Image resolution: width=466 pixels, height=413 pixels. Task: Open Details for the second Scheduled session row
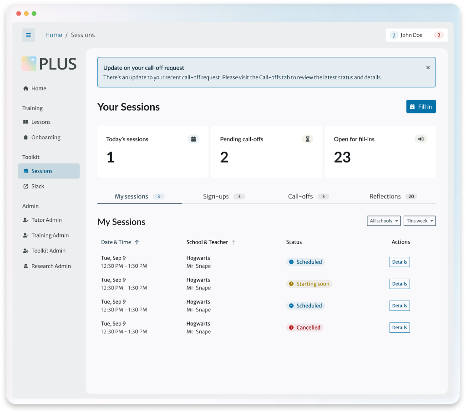(400, 306)
